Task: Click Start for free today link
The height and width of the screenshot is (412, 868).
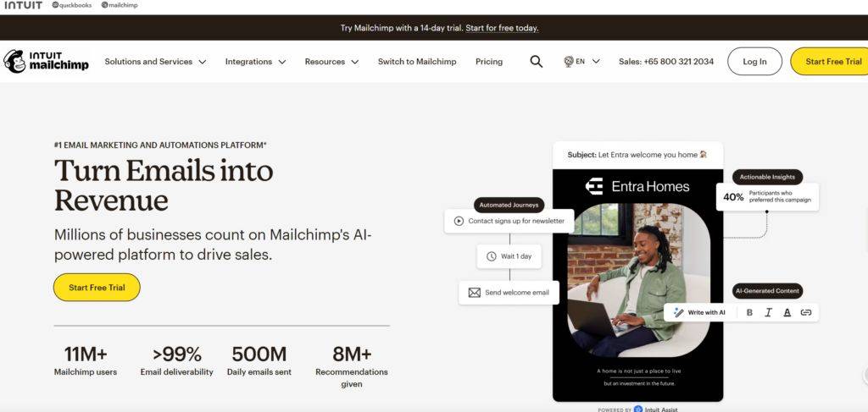Action: 502,28
